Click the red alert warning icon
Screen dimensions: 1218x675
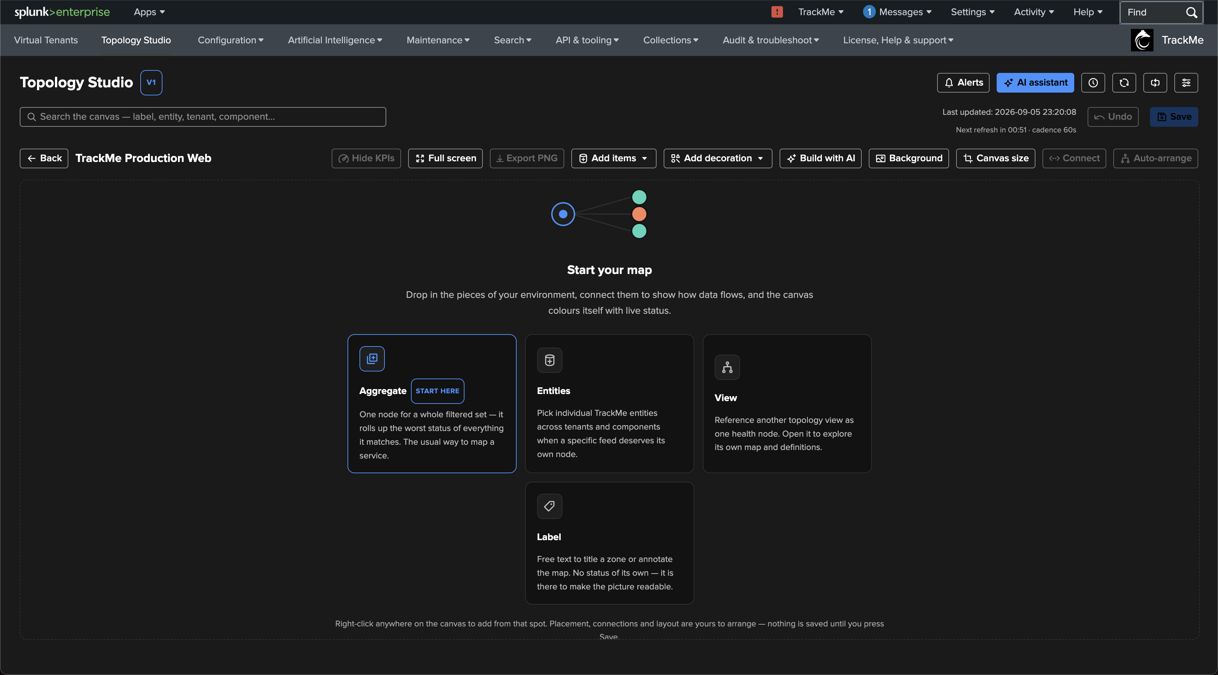(x=777, y=12)
